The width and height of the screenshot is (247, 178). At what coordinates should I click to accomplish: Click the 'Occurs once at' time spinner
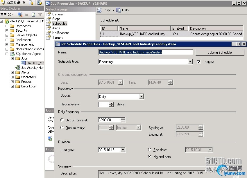tap(123, 120)
